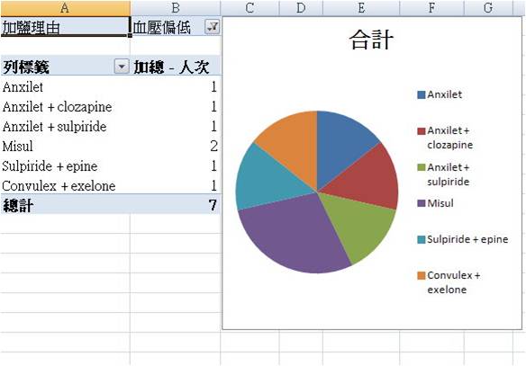
Task: Click the teal Sulpiride + epine legend swatch
Action: pyautogui.click(x=421, y=239)
